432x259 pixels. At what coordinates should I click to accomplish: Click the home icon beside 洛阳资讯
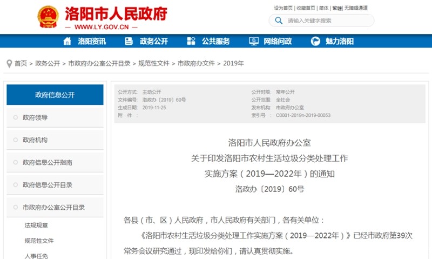pyautogui.click(x=67, y=41)
